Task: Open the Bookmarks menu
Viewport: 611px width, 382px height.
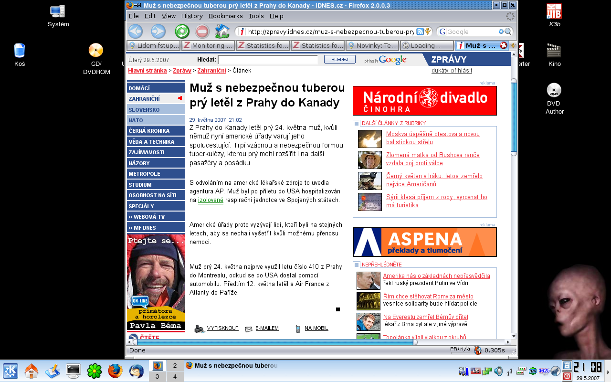Action: (x=225, y=16)
